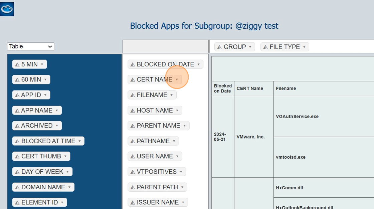The image size is (374, 209).
Task: Click the cloud logo icon at top-left
Action: (7, 9)
